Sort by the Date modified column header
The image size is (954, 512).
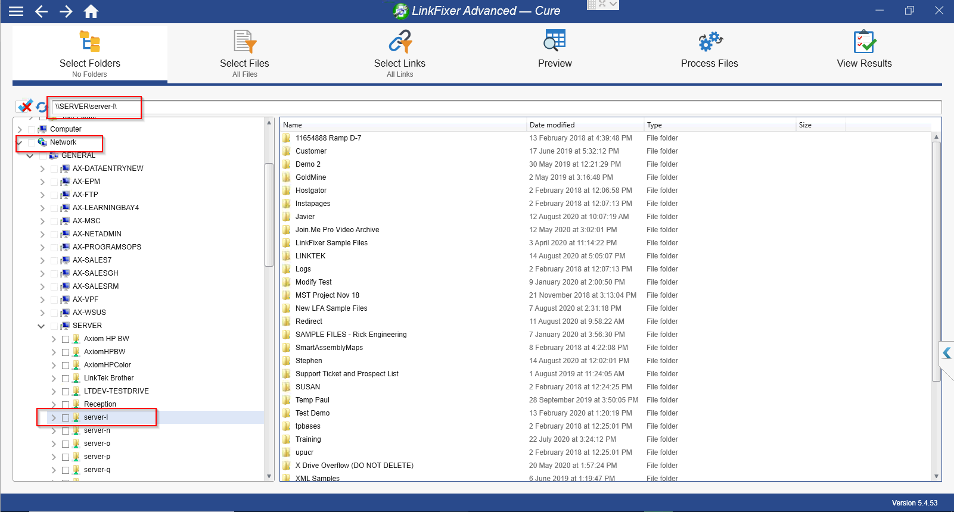point(586,125)
